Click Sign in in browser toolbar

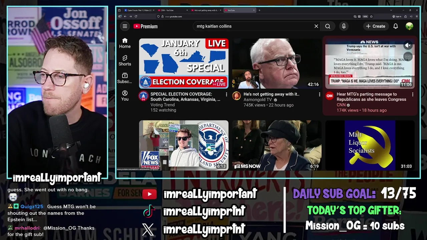[397, 16]
